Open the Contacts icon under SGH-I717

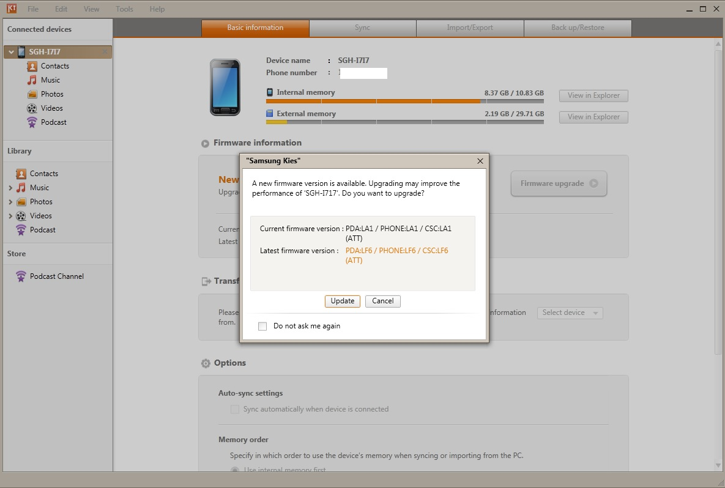pyautogui.click(x=32, y=66)
